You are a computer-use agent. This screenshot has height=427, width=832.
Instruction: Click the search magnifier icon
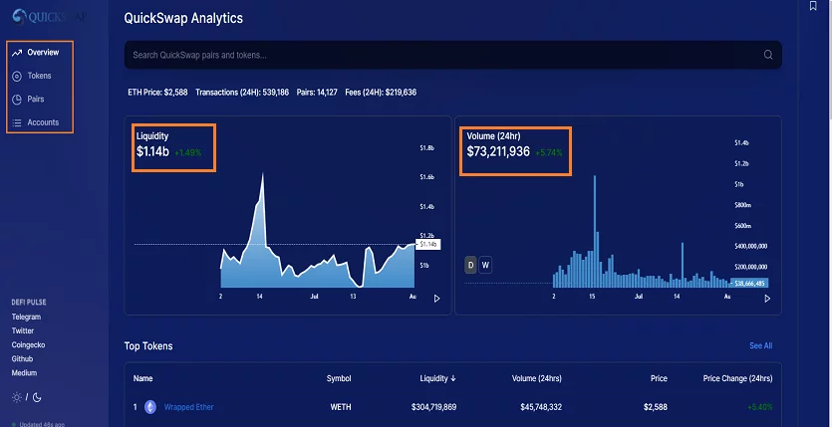pos(768,55)
